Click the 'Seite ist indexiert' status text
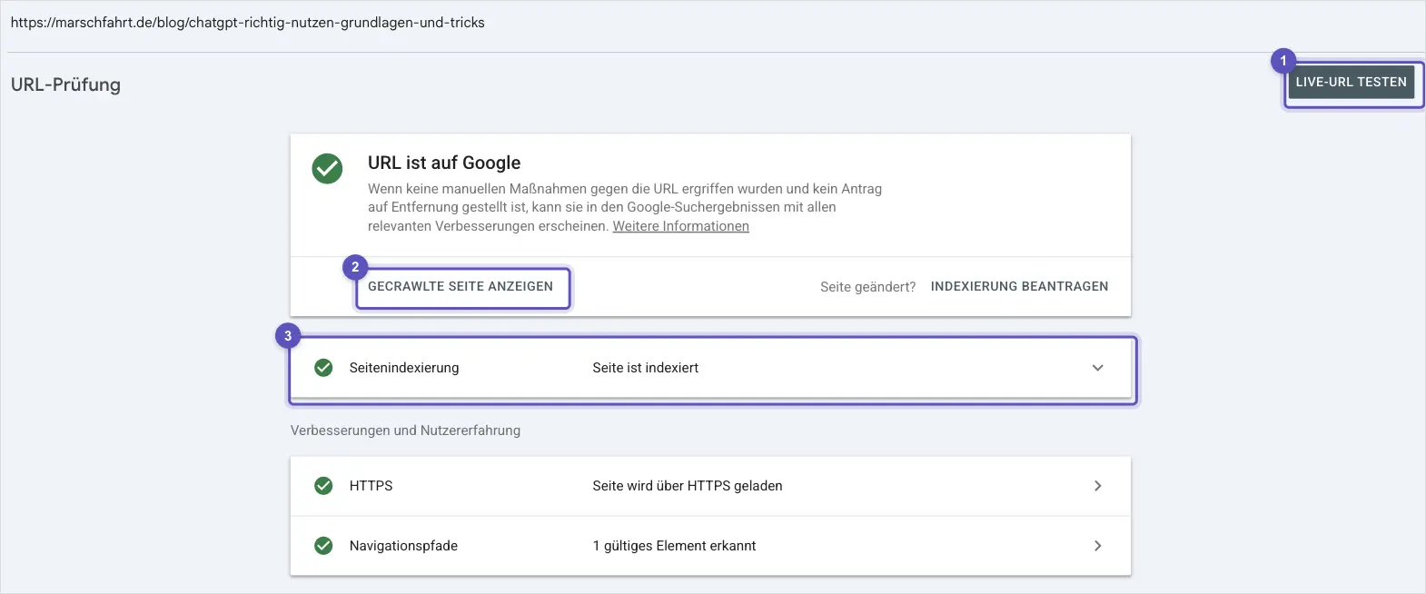Screen dimensions: 1426x594 (646, 368)
